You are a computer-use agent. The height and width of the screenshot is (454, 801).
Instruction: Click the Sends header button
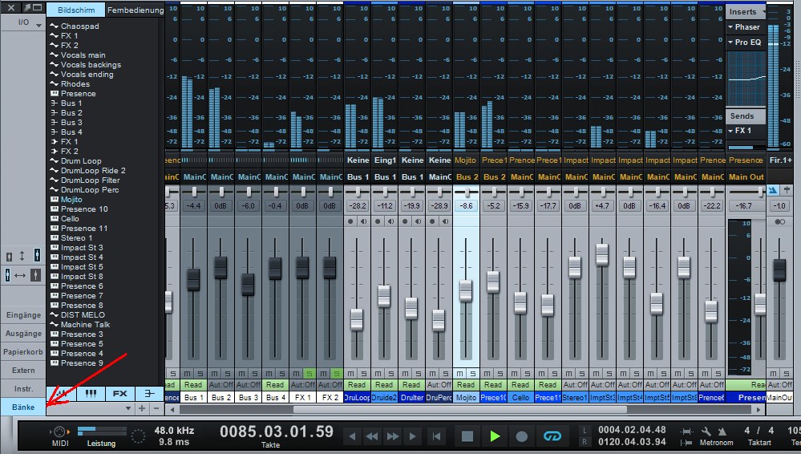point(746,116)
